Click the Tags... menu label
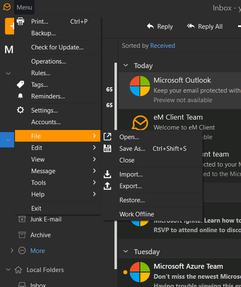Screen dimensions: 241x287 (40, 85)
